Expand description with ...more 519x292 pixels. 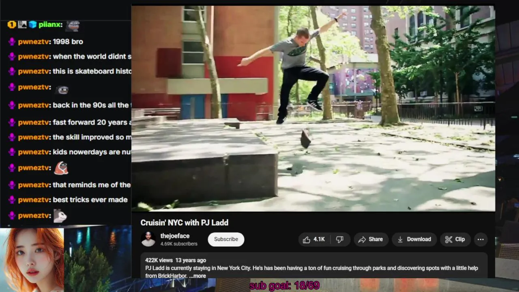tap(197, 276)
